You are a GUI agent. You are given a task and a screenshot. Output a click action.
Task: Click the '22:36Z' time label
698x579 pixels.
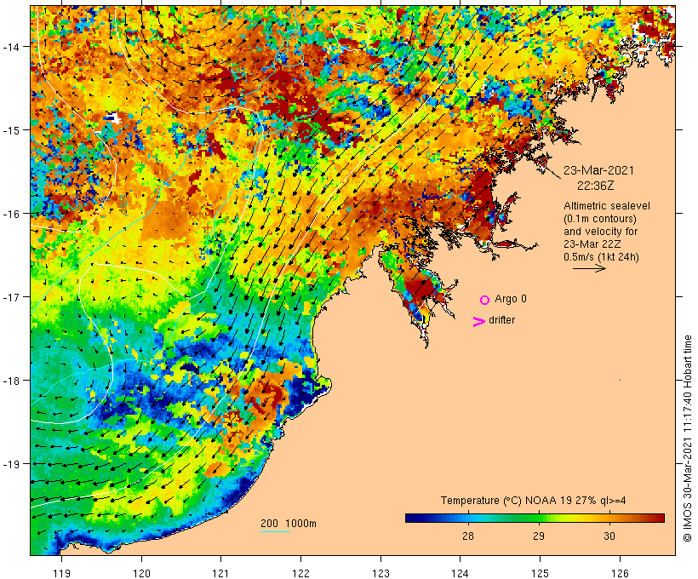click(596, 186)
